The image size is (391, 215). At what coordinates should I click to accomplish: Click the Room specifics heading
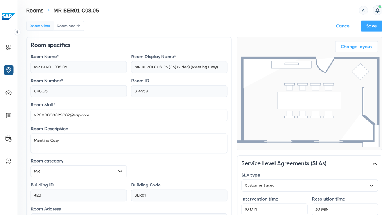[x=50, y=45]
